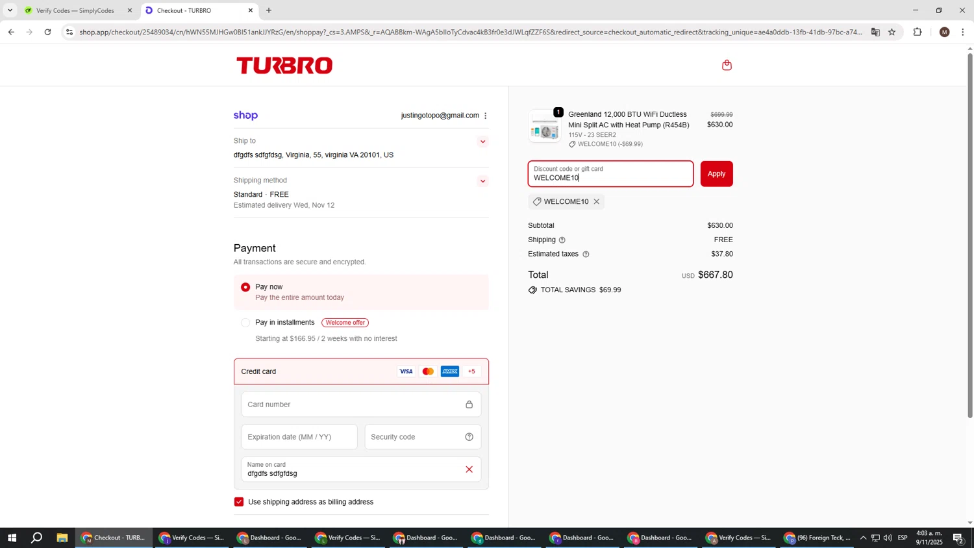Click the Visa card icon

coord(406,371)
